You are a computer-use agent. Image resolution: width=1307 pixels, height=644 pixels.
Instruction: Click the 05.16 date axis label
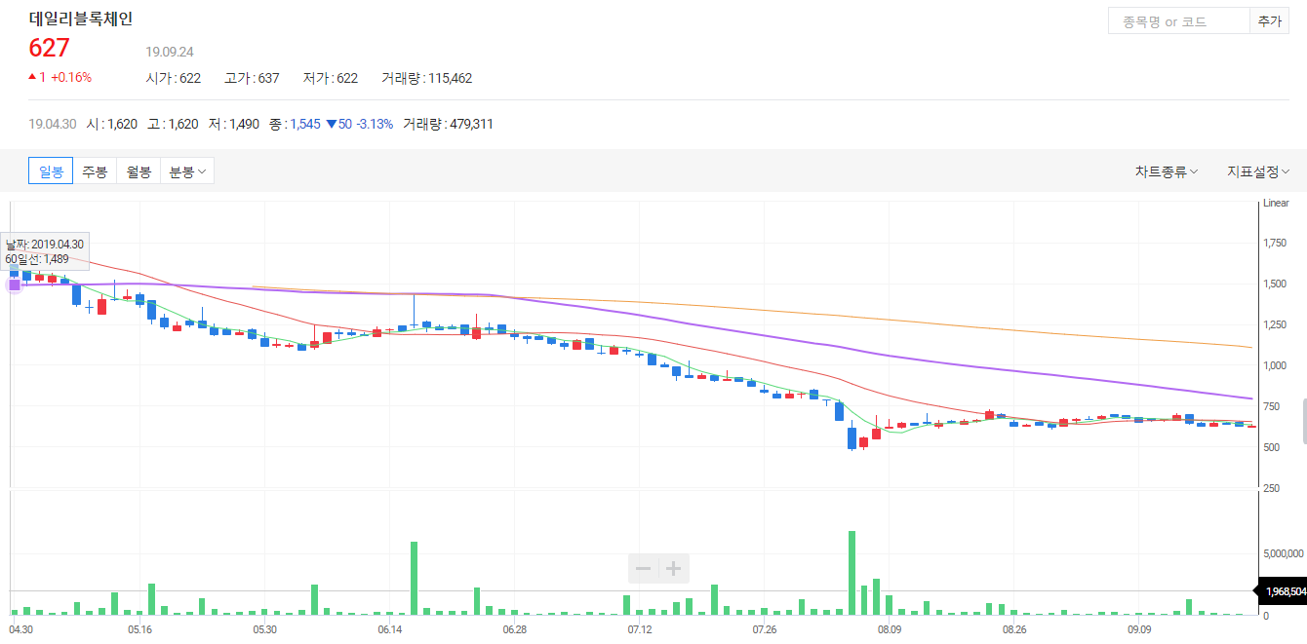tap(139, 630)
